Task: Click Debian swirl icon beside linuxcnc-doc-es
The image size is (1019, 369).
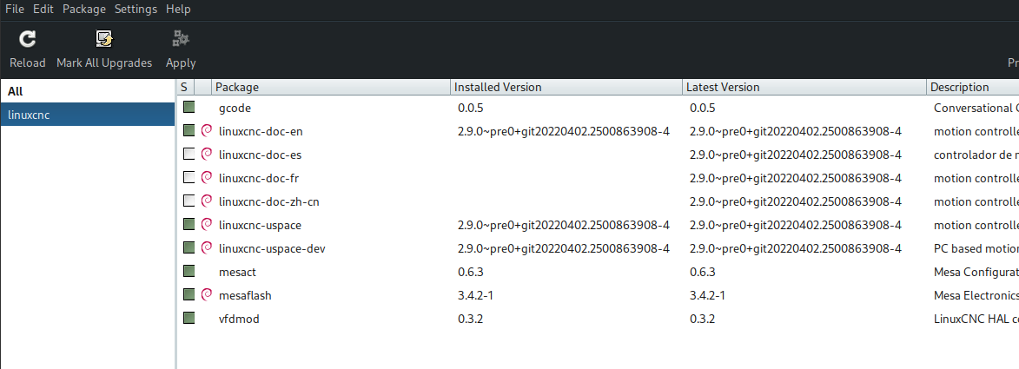Action: point(207,154)
